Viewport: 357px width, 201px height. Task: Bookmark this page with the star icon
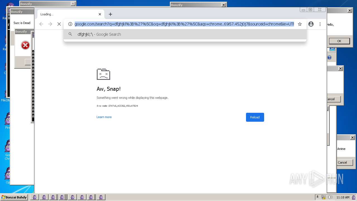[x=300, y=24]
